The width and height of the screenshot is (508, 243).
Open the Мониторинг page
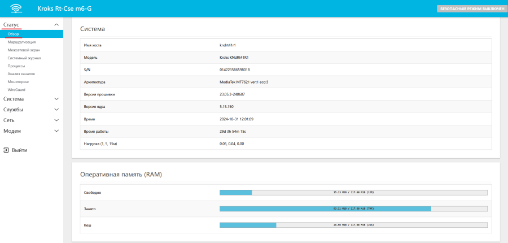pos(18,82)
